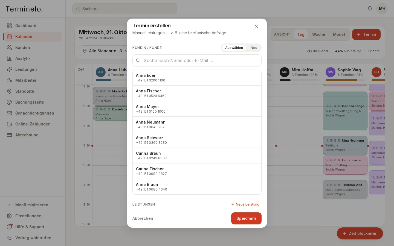Screen dimensions: 394x246
Task: Click the Hilfe & Support icon
Action: (9, 227)
